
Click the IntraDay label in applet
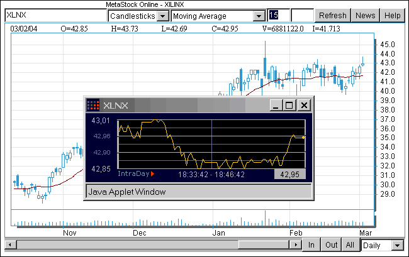pyautogui.click(x=133, y=173)
